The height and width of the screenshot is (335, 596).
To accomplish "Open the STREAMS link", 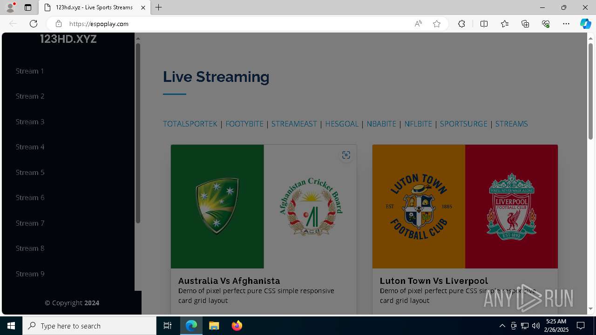I will [x=511, y=124].
